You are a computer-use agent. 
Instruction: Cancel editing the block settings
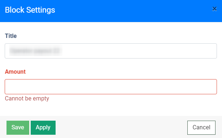[x=201, y=128]
